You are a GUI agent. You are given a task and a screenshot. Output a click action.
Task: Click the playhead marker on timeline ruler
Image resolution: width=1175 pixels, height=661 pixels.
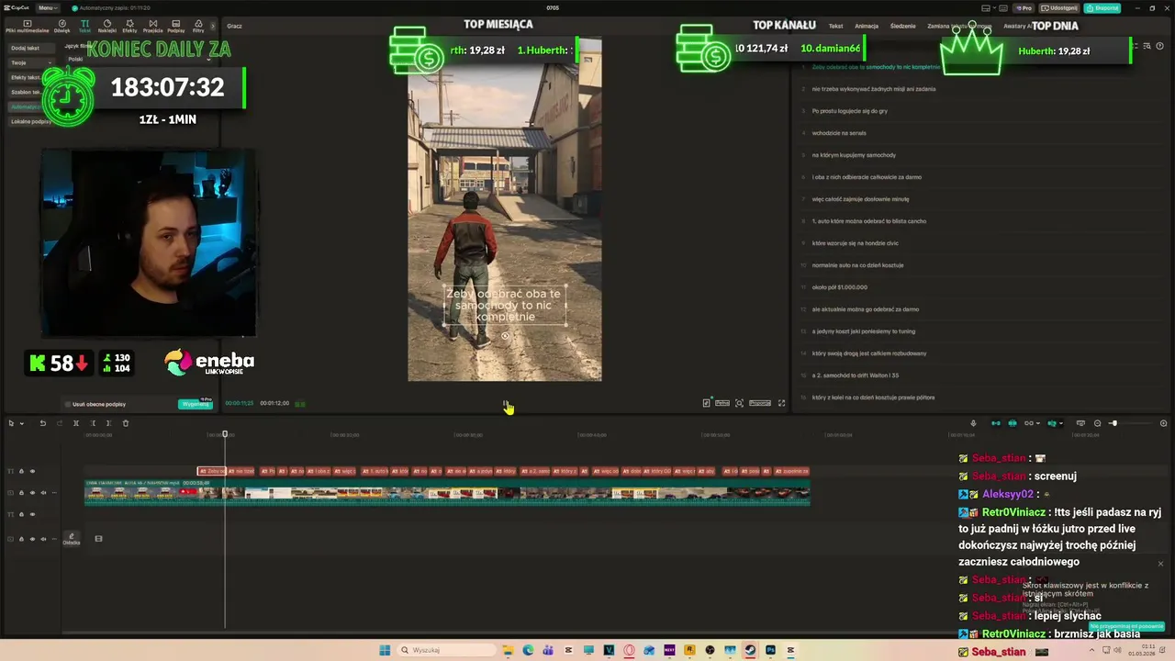(225, 434)
